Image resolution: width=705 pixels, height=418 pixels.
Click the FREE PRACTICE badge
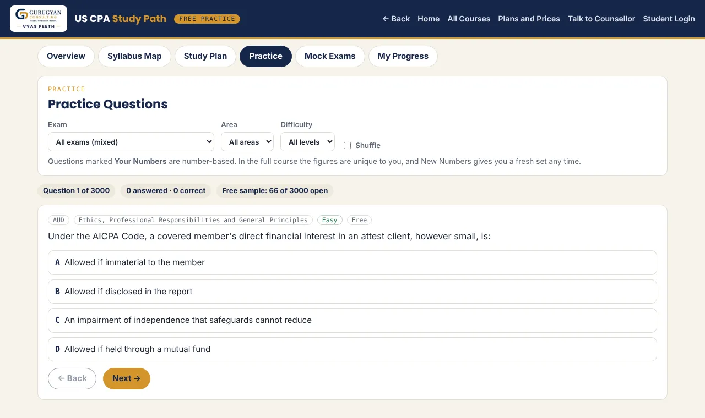pos(207,19)
